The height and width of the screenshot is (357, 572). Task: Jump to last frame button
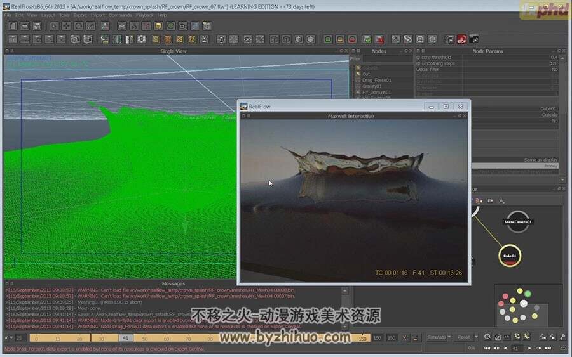tap(548, 348)
